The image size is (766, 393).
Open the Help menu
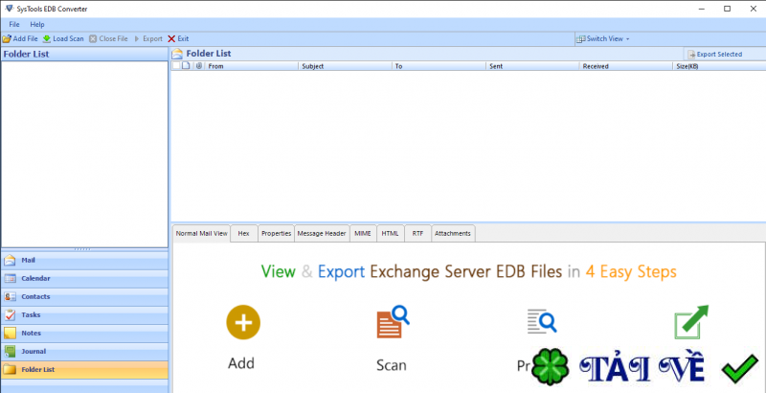37,24
